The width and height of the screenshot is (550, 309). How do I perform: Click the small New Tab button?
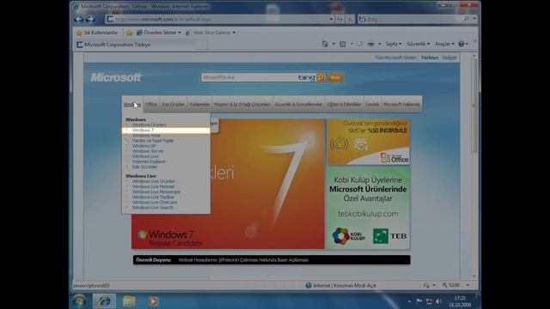(x=201, y=45)
